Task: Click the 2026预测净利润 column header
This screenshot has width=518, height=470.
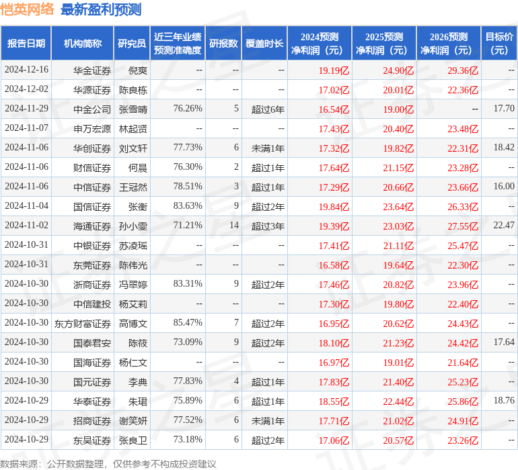Action: pos(449,44)
